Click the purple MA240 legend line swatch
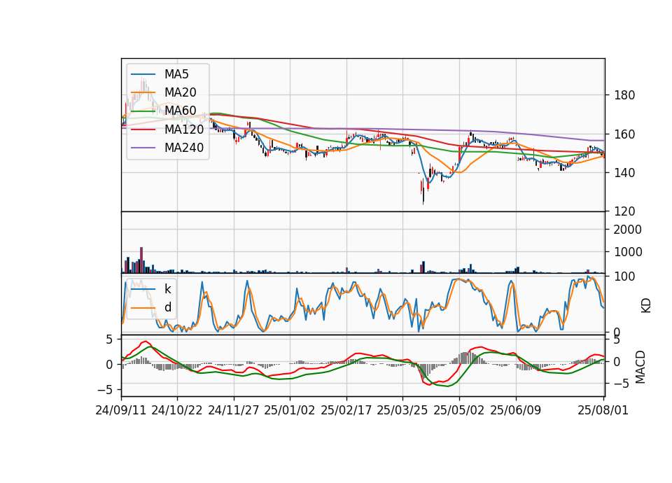Screen dimensions: 672x483 click(x=143, y=148)
